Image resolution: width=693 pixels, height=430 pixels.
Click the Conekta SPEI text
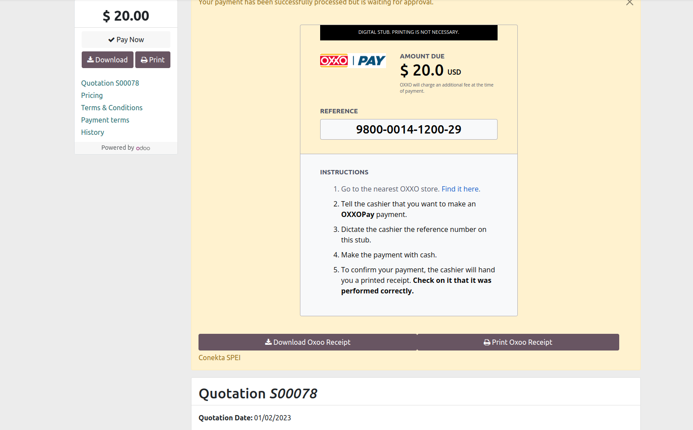220,358
